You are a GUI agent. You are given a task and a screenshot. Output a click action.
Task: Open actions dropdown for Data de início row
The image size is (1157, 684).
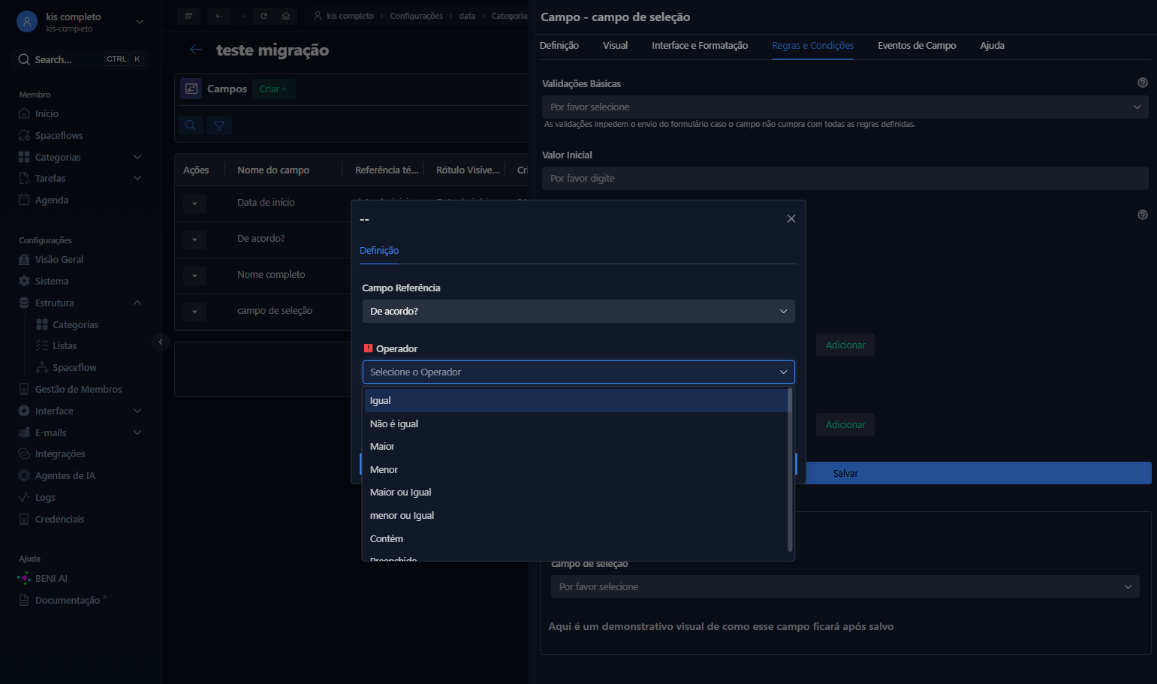(194, 203)
